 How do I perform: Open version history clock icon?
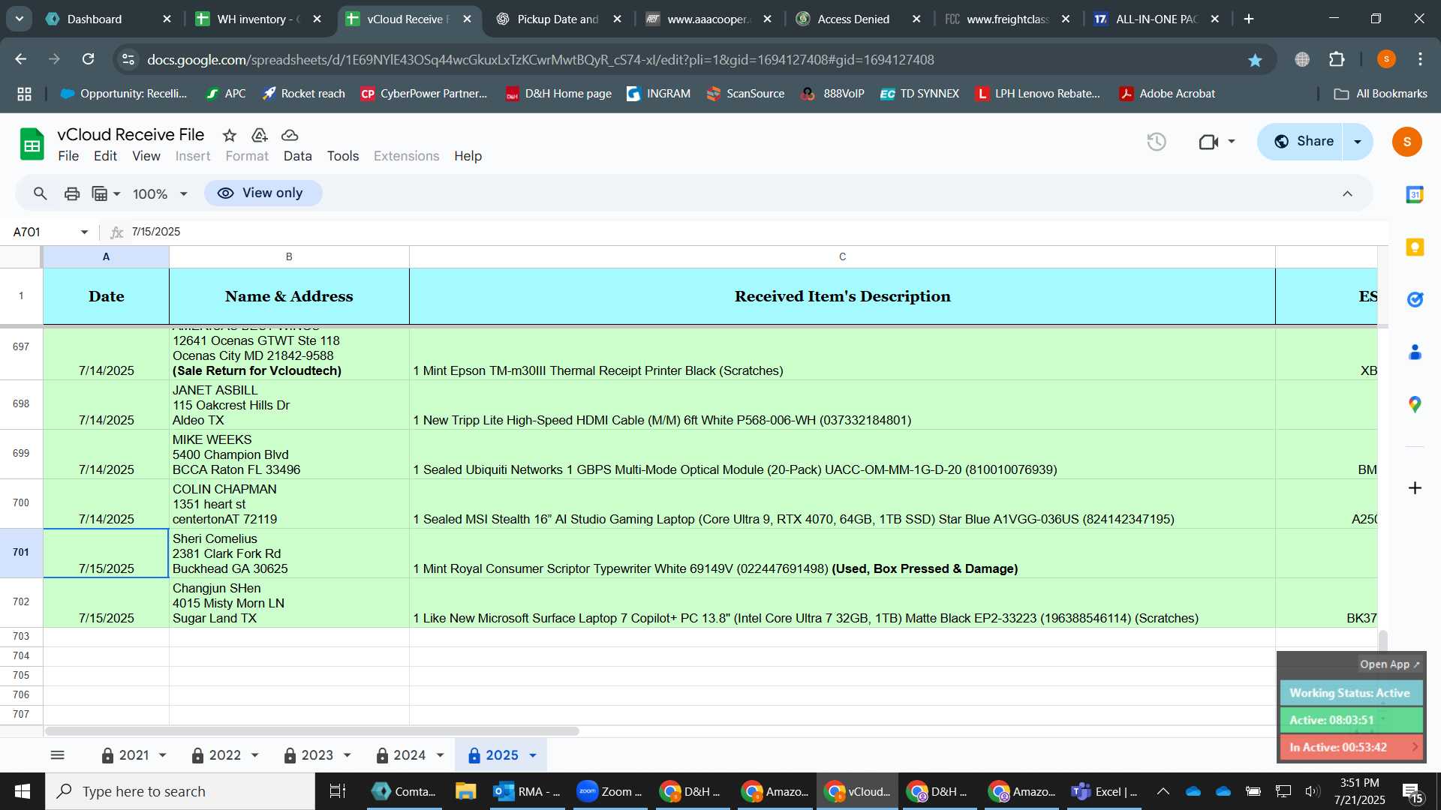[x=1157, y=141]
